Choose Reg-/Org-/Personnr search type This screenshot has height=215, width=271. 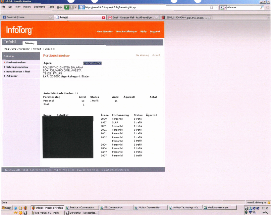[17, 49]
